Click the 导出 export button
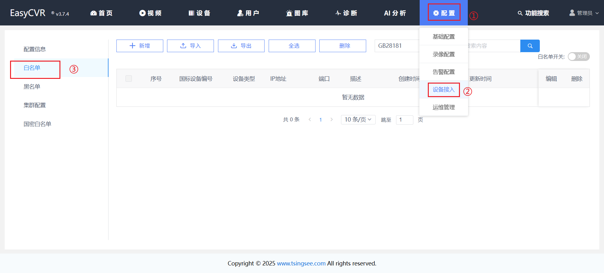The height and width of the screenshot is (273, 604). pyautogui.click(x=241, y=46)
